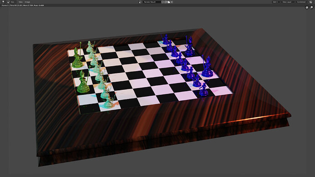Open the Image menu
This screenshot has width=315, height=177.
[x=27, y=2]
